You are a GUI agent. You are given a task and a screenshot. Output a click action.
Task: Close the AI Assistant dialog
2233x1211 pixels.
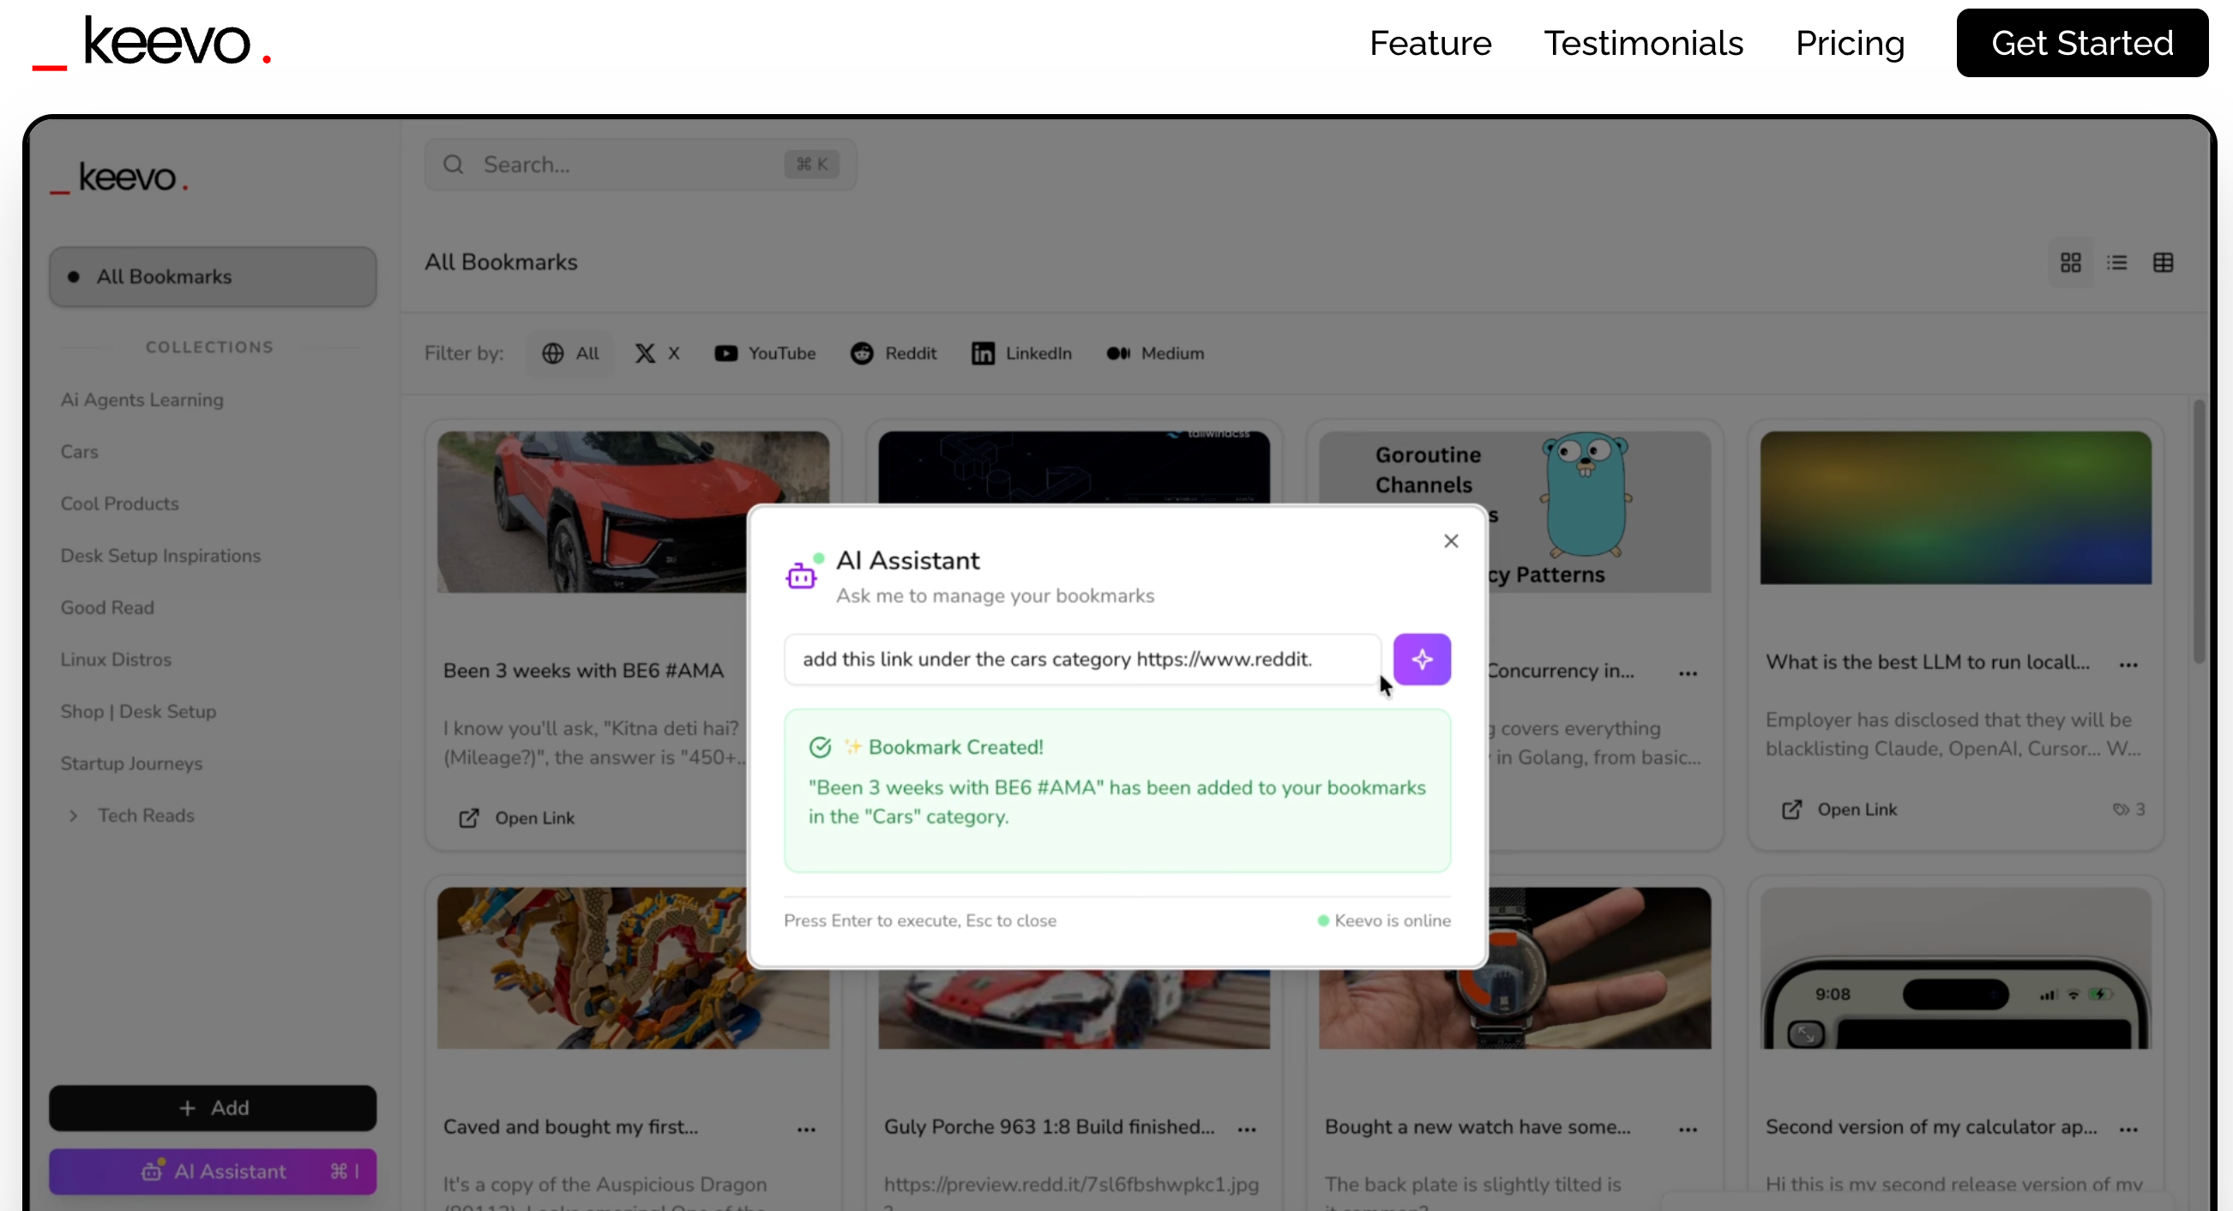pos(1451,541)
